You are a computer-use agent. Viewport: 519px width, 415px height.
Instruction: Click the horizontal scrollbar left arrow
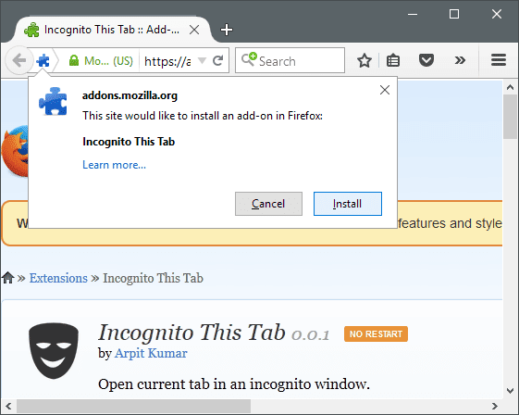[x=8, y=406]
